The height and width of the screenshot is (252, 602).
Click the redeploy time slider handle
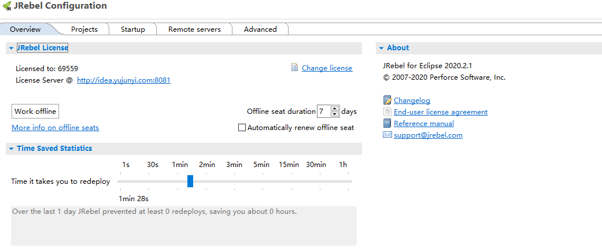pos(190,181)
